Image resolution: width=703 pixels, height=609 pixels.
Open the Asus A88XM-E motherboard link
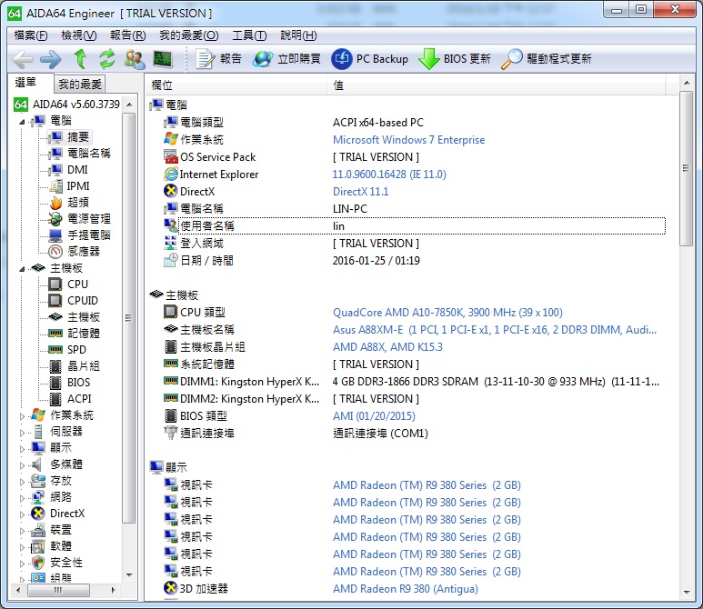tap(495, 330)
